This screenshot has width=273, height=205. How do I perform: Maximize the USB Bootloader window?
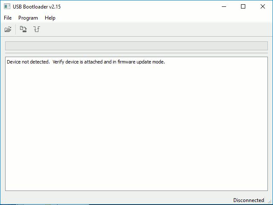[x=243, y=6]
